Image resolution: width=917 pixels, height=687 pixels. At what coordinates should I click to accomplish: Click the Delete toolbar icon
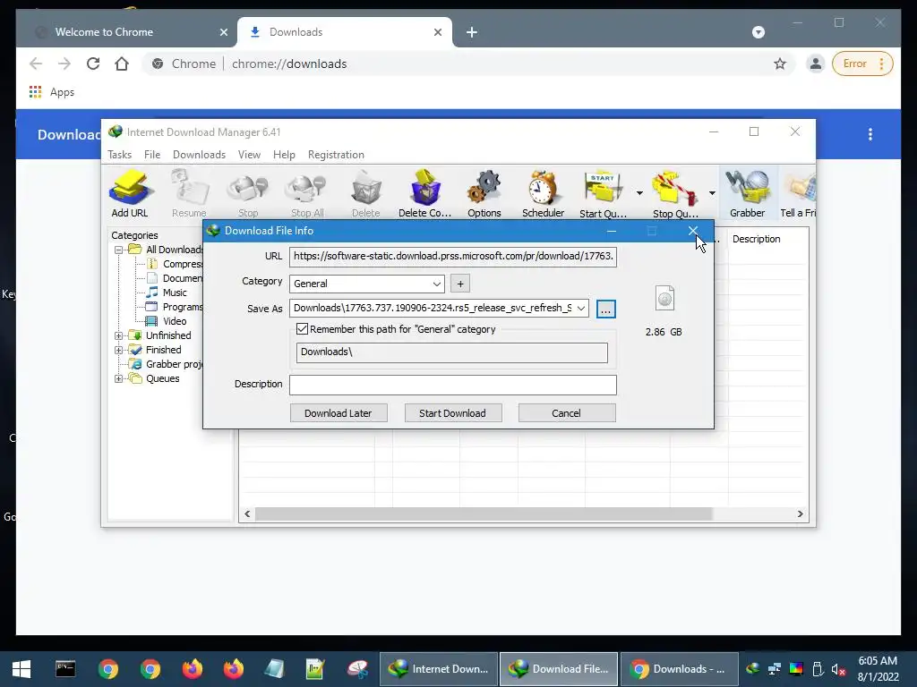point(366,193)
